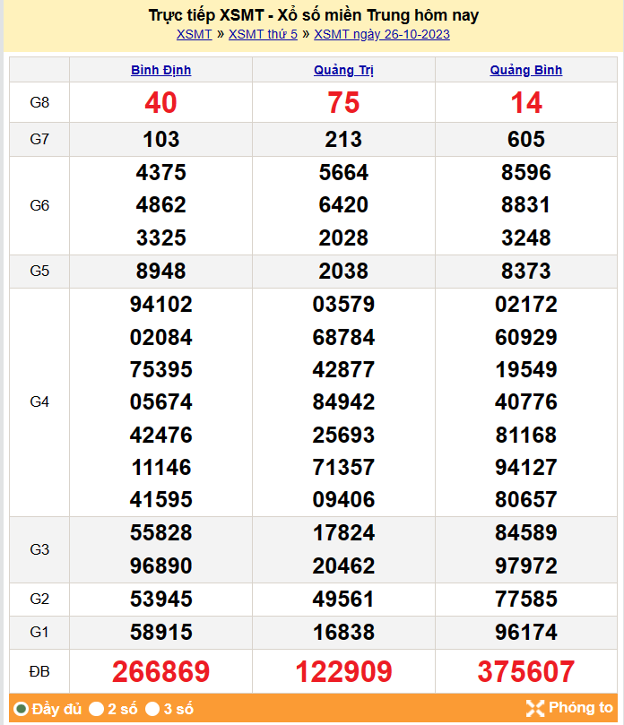Click the Trực tiếp XSMT page heading
This screenshot has width=624, height=725.
tap(313, 15)
